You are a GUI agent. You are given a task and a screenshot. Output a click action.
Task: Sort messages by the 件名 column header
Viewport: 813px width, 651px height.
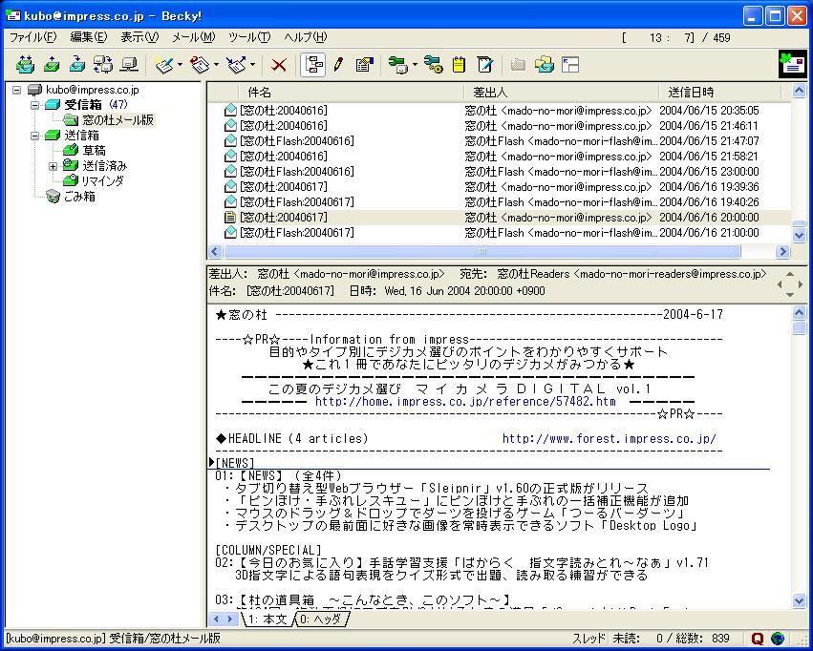click(x=351, y=93)
